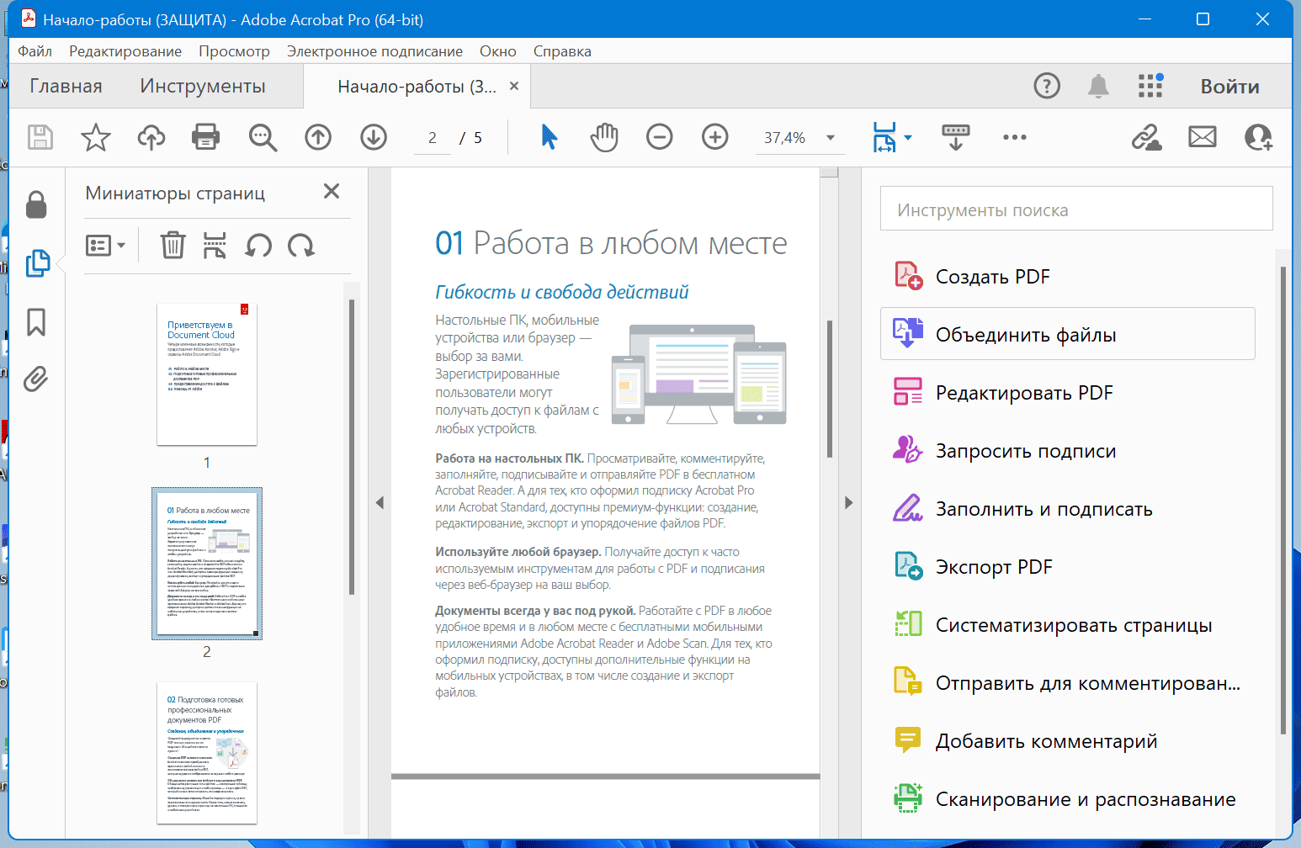
Task: Go to the previous page with the up arrow
Action: [318, 137]
